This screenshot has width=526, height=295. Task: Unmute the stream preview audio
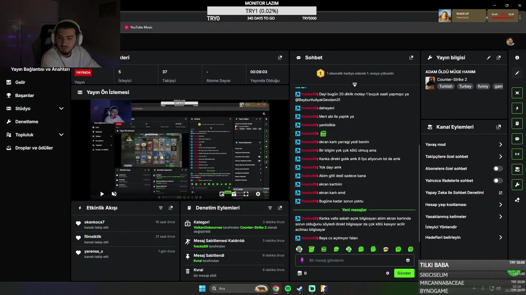(114, 194)
